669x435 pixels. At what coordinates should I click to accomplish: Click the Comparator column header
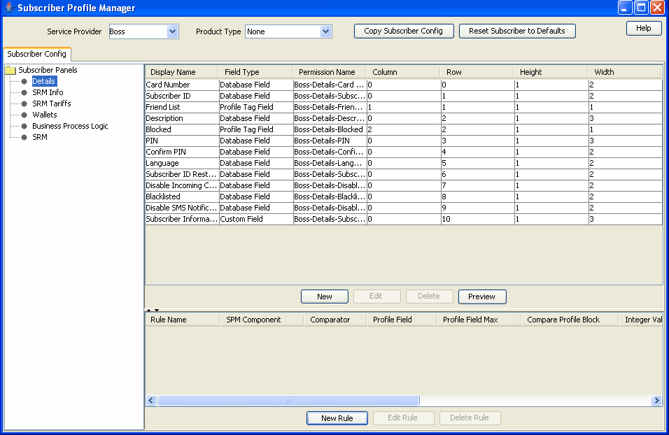[335, 320]
